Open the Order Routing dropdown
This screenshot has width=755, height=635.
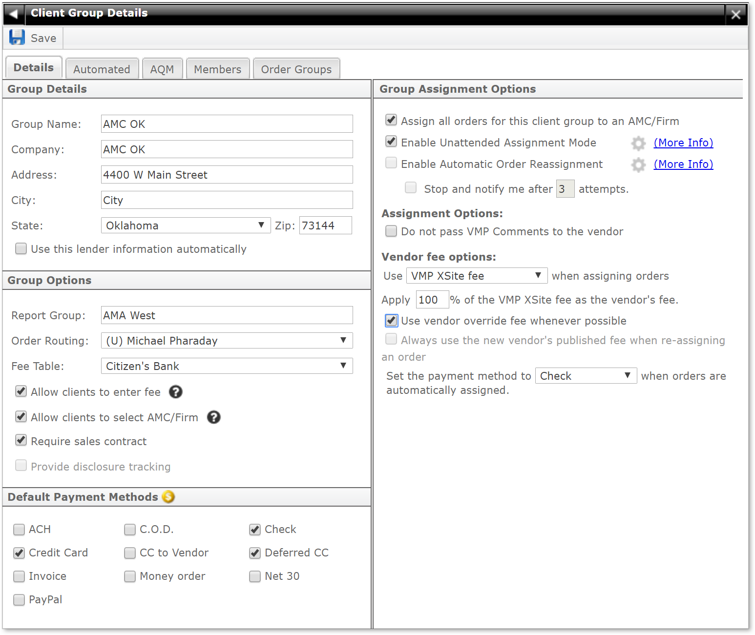[227, 341]
